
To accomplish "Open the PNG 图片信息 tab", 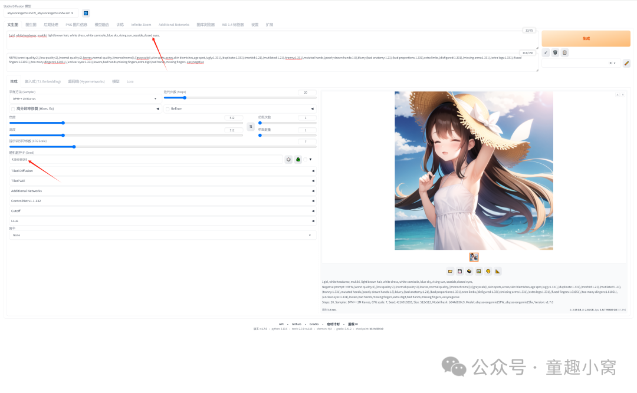I will click(76, 25).
